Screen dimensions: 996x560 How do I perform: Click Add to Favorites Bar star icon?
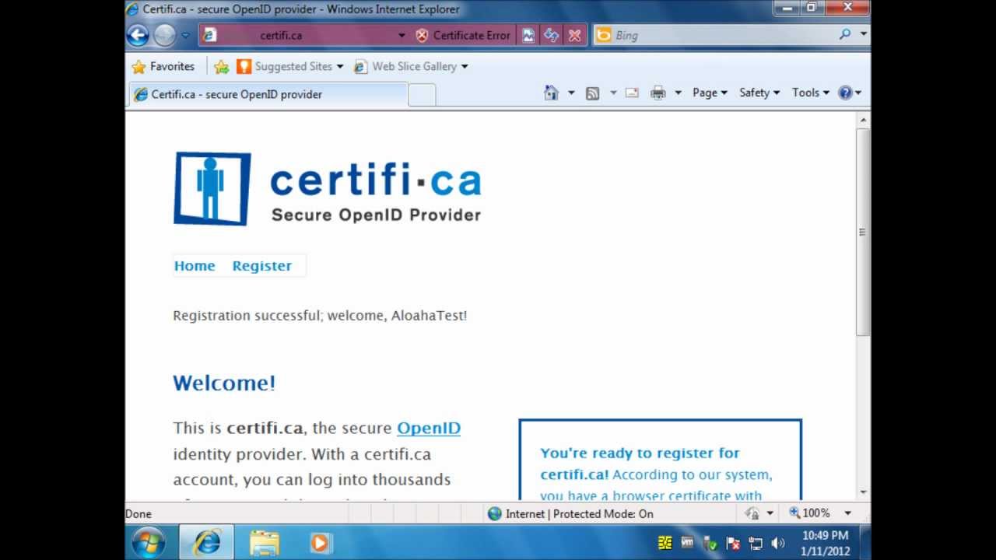[x=221, y=67]
